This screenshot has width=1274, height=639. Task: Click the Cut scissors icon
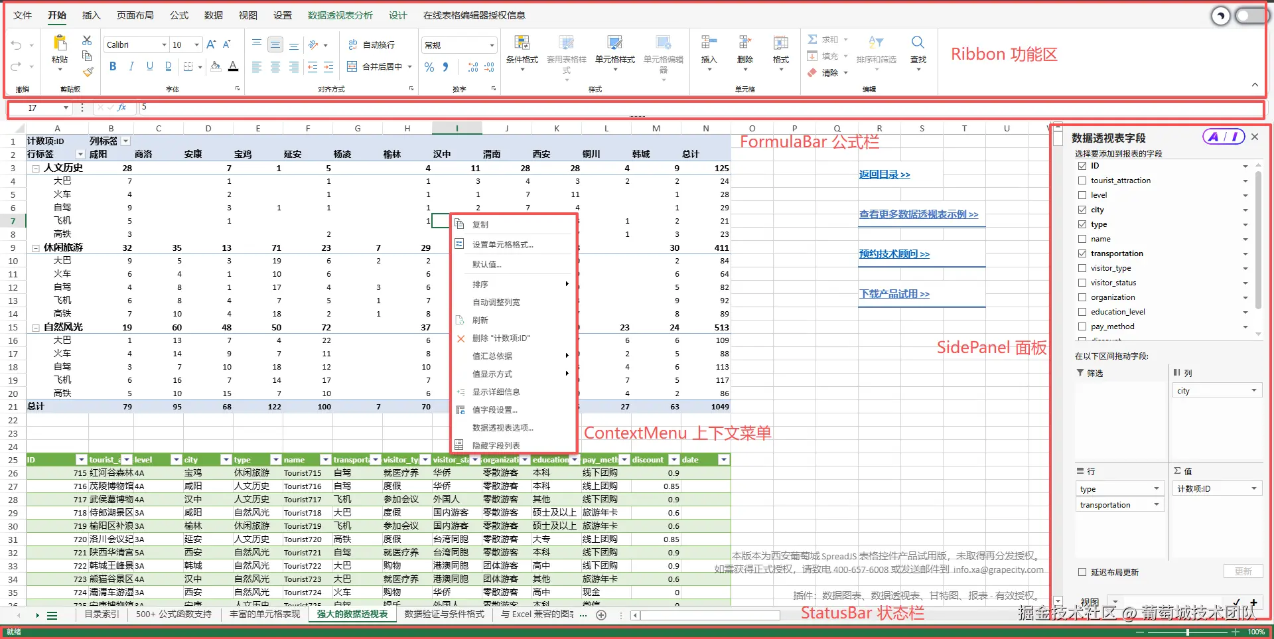pyautogui.click(x=87, y=40)
